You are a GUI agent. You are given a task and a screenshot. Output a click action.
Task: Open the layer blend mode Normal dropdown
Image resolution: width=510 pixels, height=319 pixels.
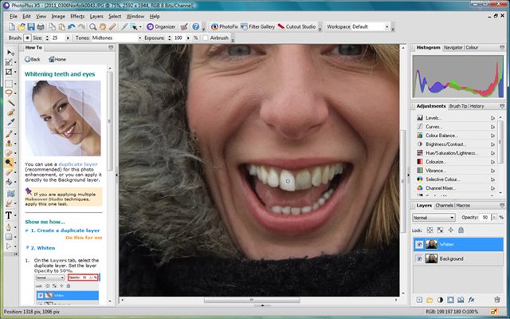click(x=433, y=218)
